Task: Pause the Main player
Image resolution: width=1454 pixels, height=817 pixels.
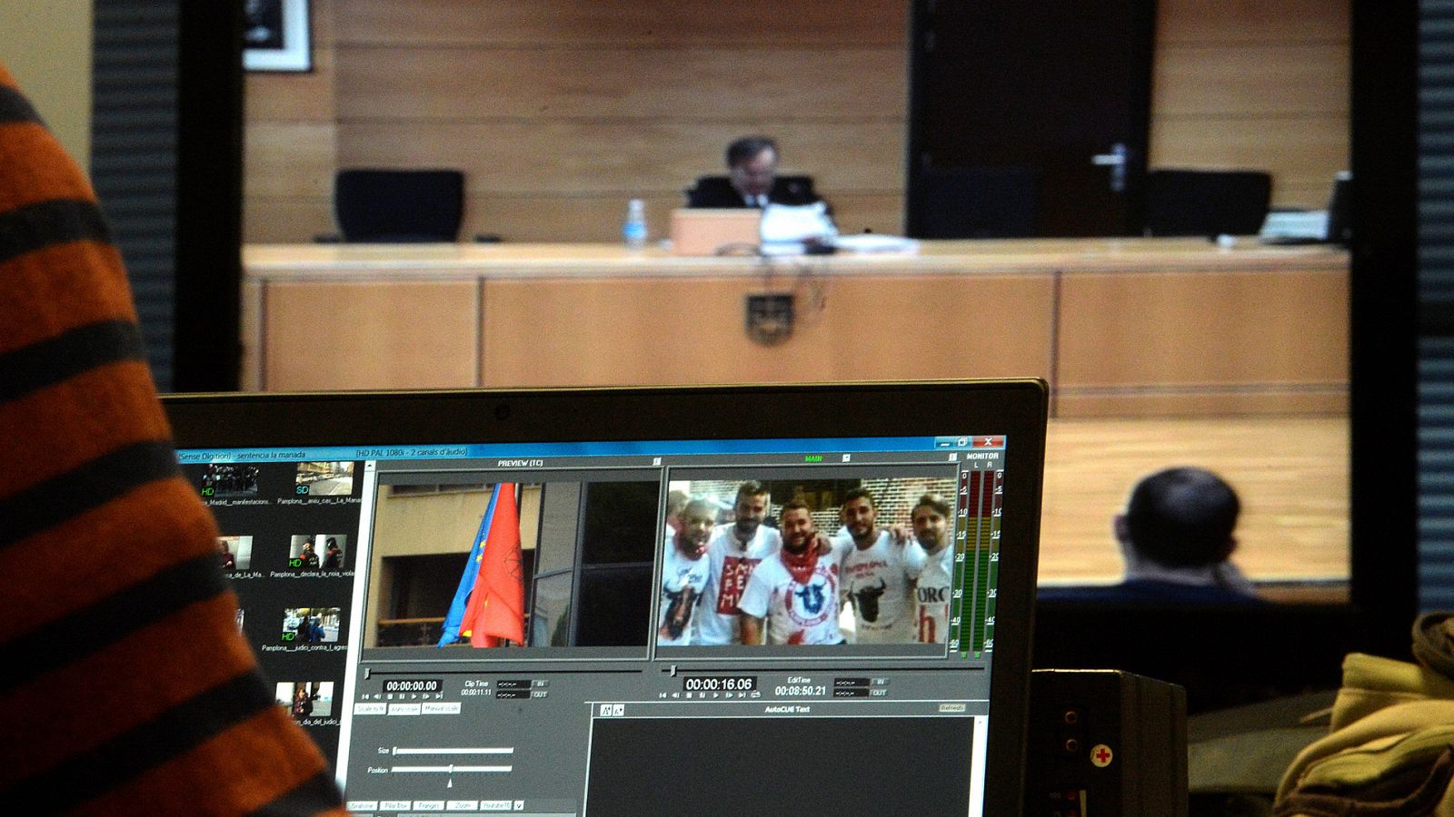Action: coord(702,695)
